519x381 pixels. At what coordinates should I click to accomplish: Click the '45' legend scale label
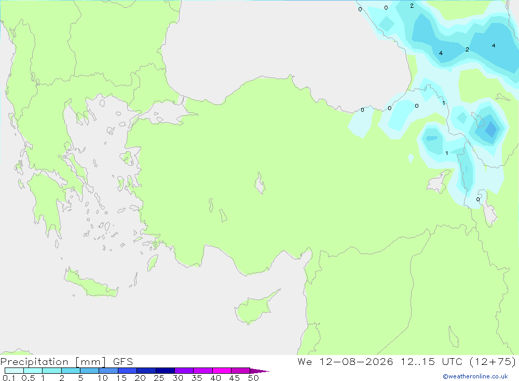[235, 378]
